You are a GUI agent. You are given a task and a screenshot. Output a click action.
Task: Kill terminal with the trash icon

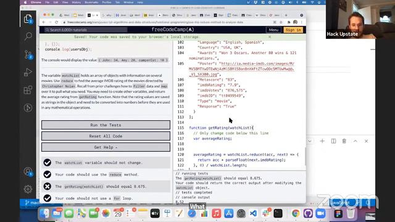click(344, 141)
